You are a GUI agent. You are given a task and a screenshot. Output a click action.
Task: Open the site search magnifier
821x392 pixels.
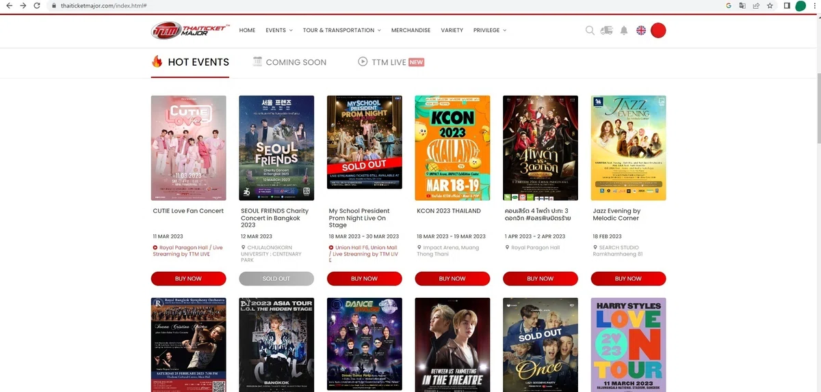click(590, 30)
